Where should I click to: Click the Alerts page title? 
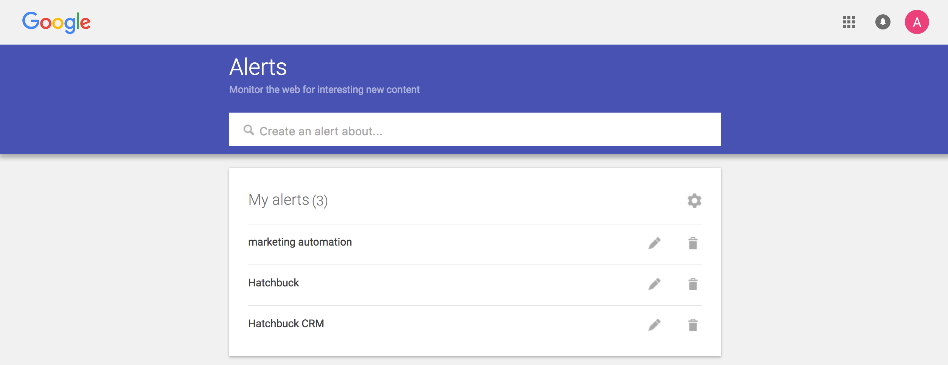[x=258, y=67]
